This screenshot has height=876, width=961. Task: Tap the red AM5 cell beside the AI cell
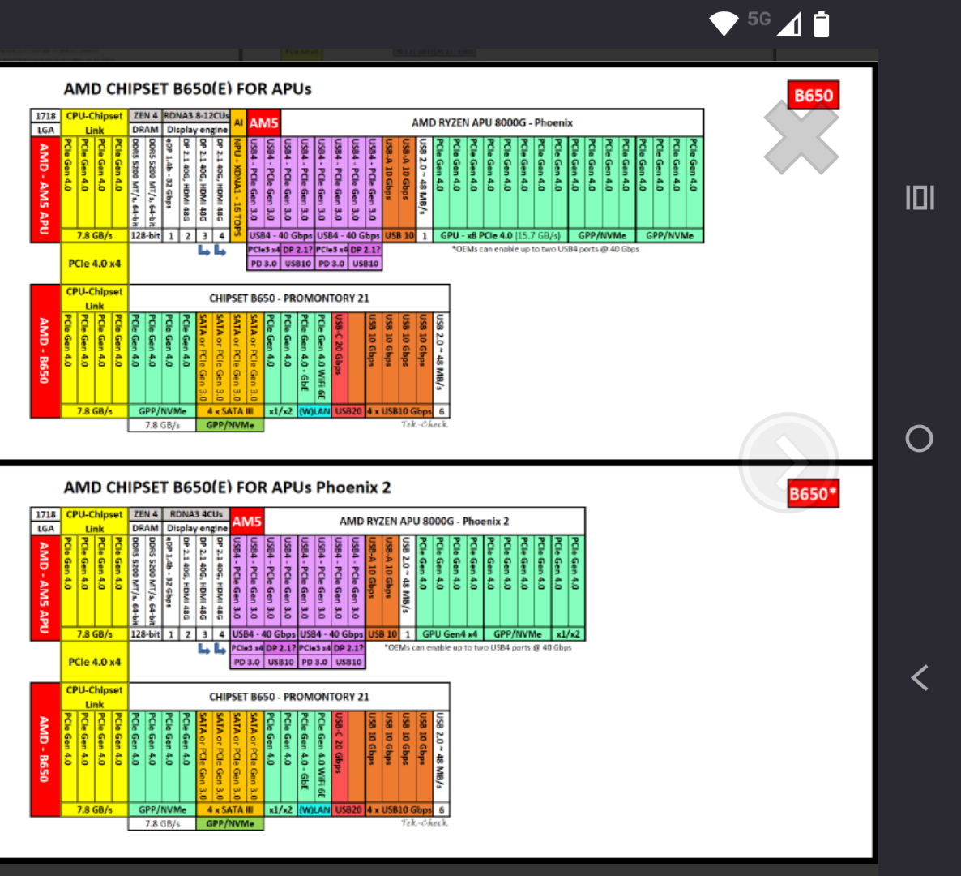click(263, 122)
